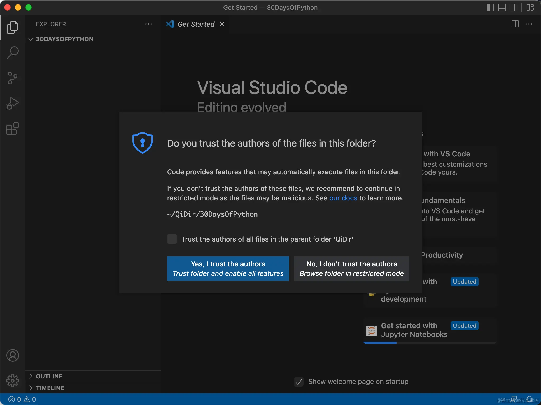This screenshot has height=405, width=541.
Task: Click errors and warnings status bar item
Action: 22,399
